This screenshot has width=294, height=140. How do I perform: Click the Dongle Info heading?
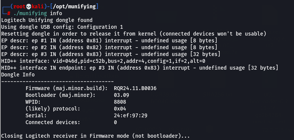18,75
